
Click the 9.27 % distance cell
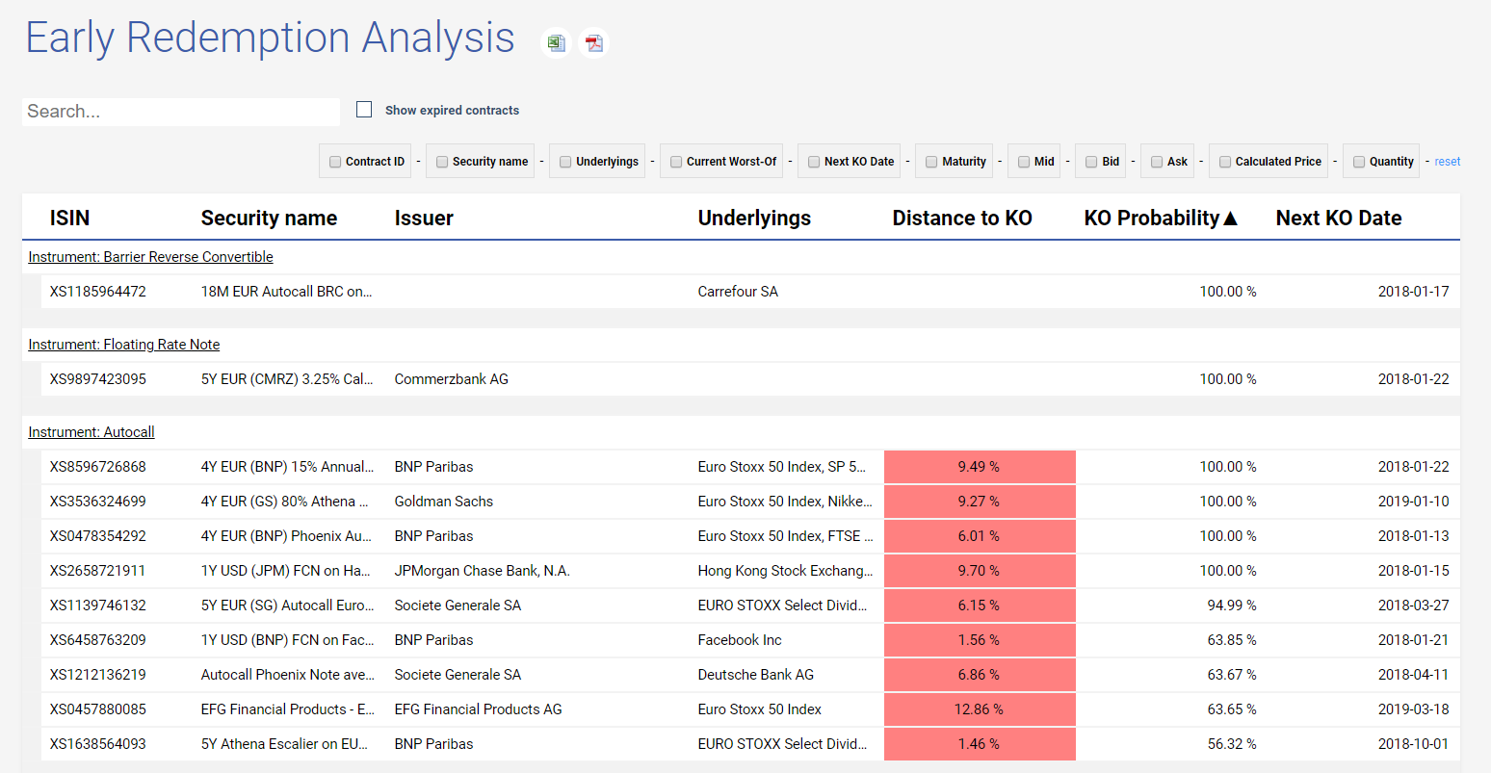(980, 502)
